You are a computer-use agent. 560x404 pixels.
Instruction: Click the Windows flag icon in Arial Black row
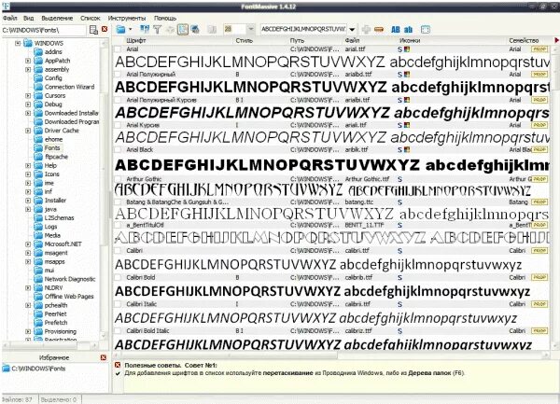coord(407,150)
